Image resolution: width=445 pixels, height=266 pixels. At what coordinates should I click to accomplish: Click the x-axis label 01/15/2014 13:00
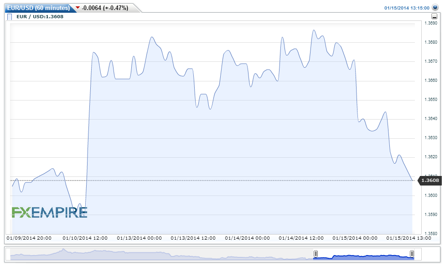click(x=409, y=238)
